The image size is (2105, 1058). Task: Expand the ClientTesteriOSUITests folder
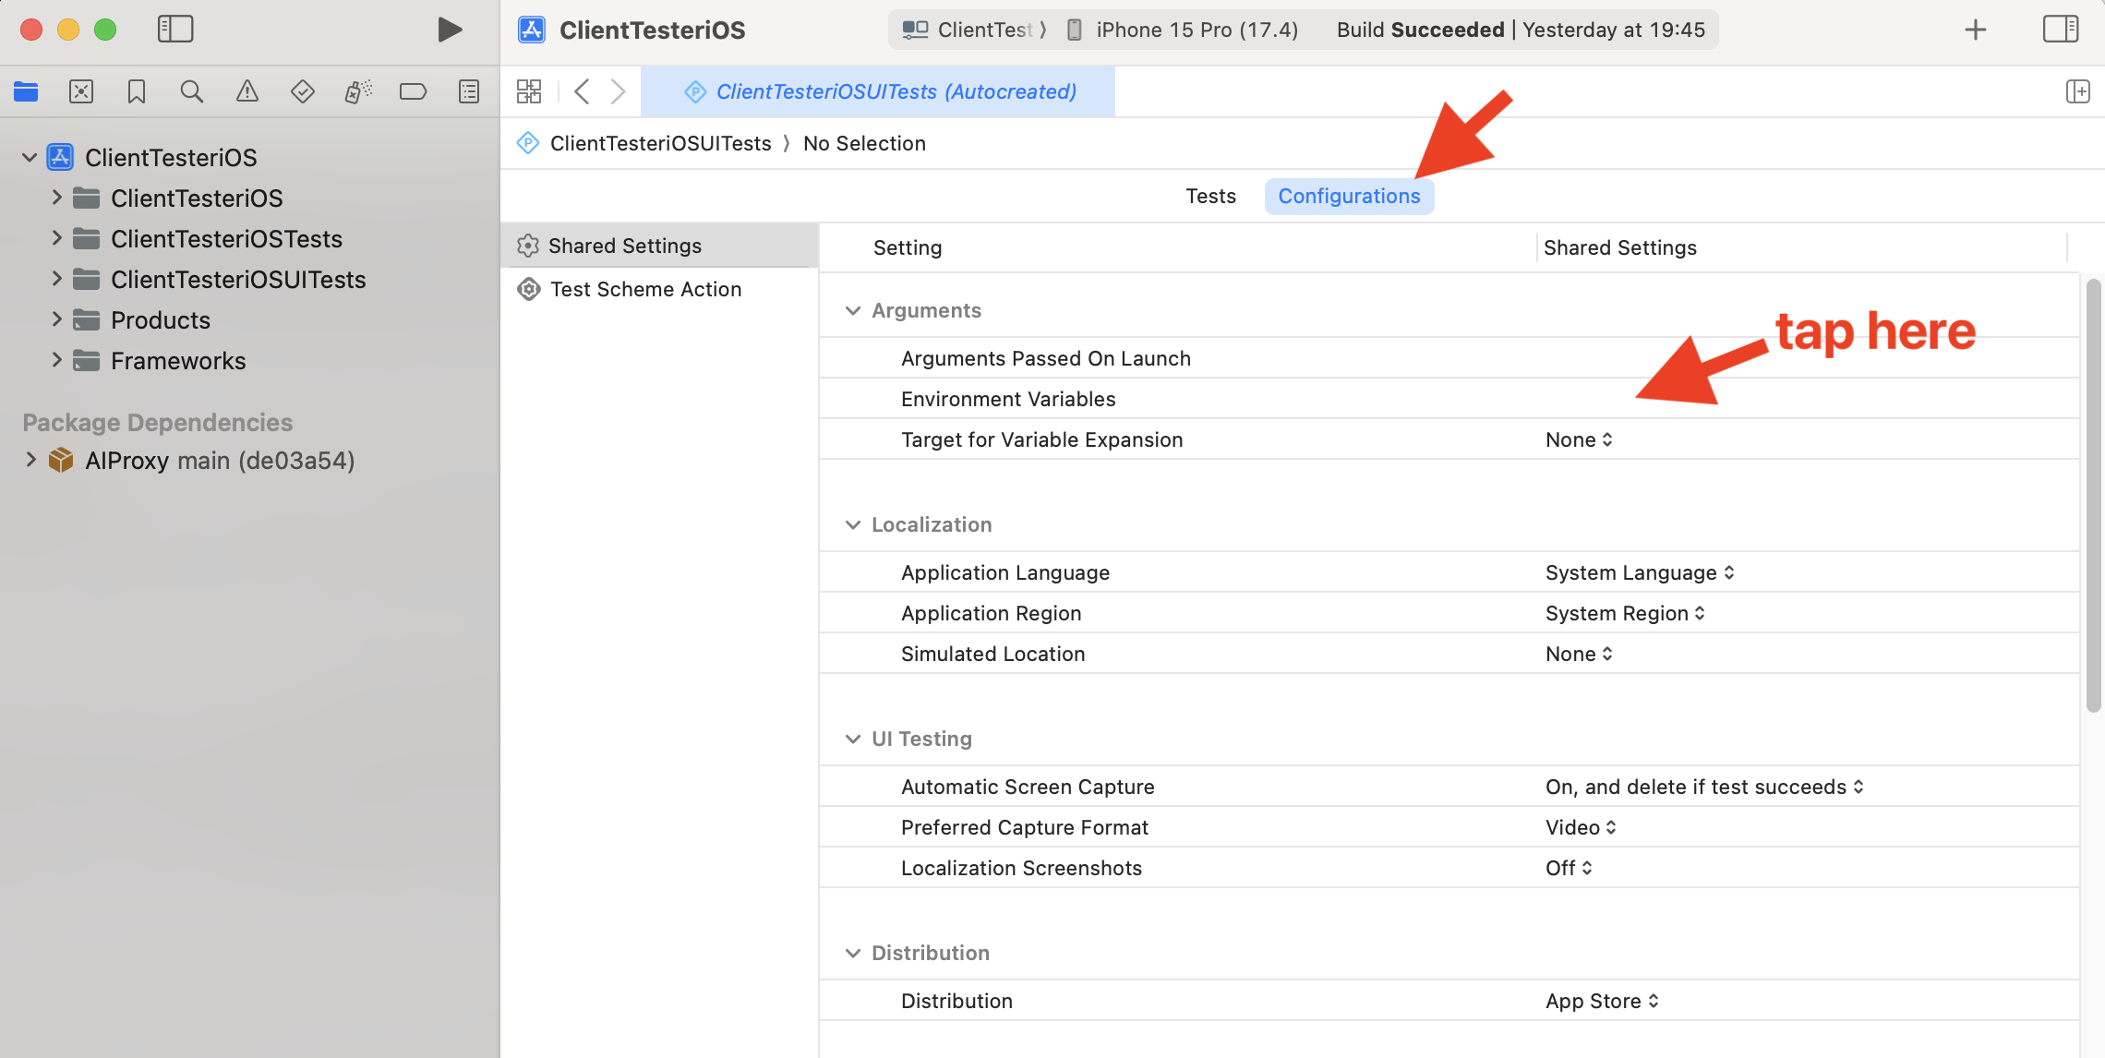(56, 279)
